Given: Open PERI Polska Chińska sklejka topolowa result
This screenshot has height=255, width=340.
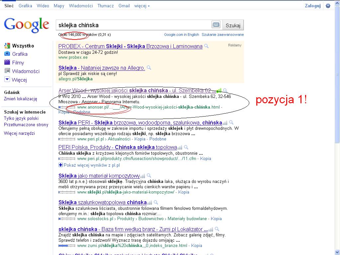Looking at the screenshot, I should click(118, 147).
